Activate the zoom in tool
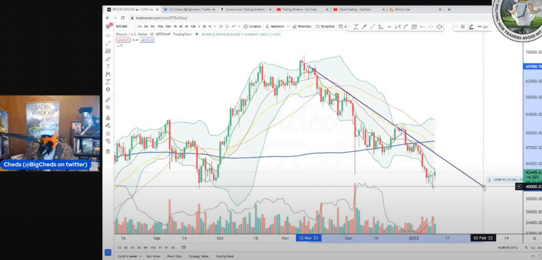The width and height of the screenshot is (542, 260). (108, 107)
